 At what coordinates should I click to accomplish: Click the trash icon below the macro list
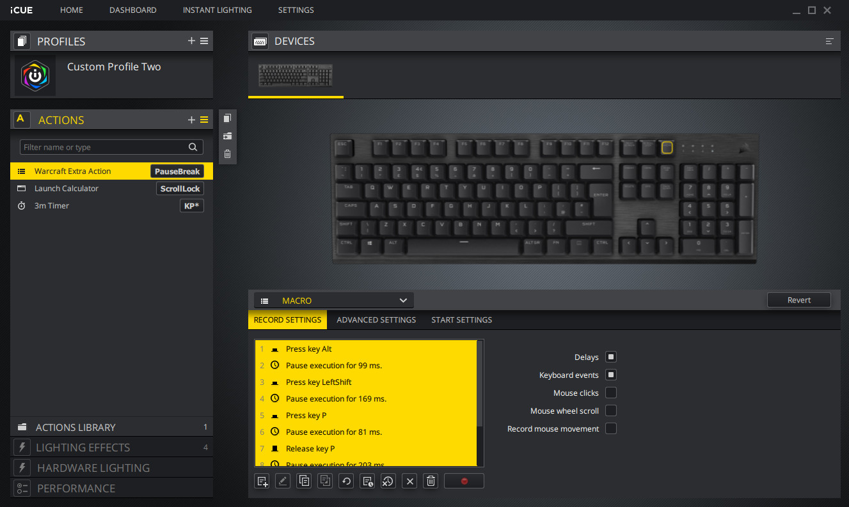point(431,481)
